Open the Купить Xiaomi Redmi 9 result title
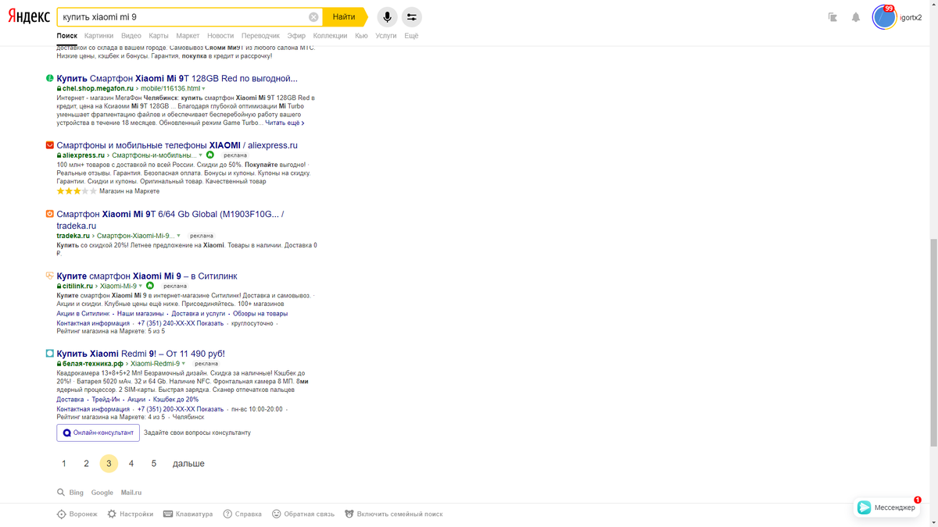 pyautogui.click(x=141, y=354)
